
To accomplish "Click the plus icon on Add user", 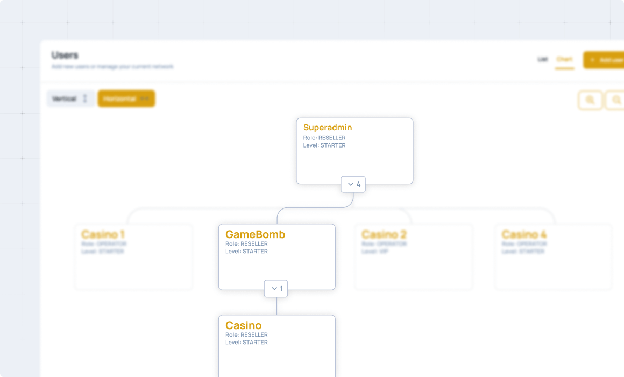I will tap(592, 60).
